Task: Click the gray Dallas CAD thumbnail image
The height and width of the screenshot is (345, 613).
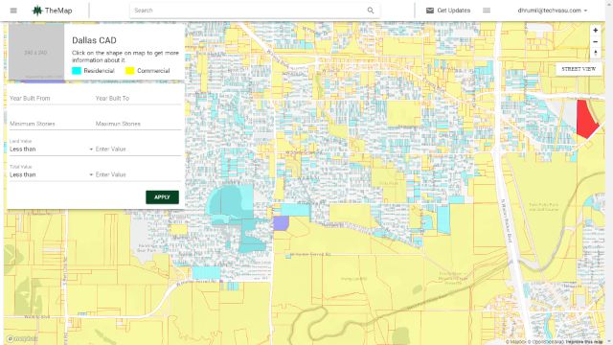Action: pos(36,52)
